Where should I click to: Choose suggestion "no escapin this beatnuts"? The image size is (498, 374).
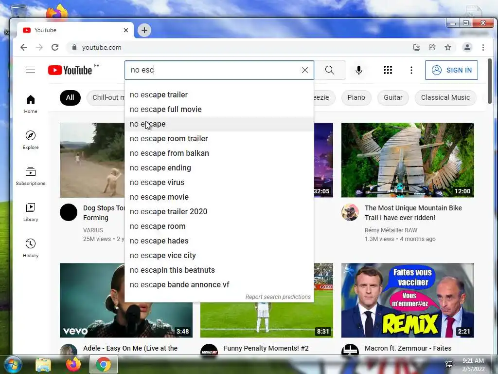point(219,270)
